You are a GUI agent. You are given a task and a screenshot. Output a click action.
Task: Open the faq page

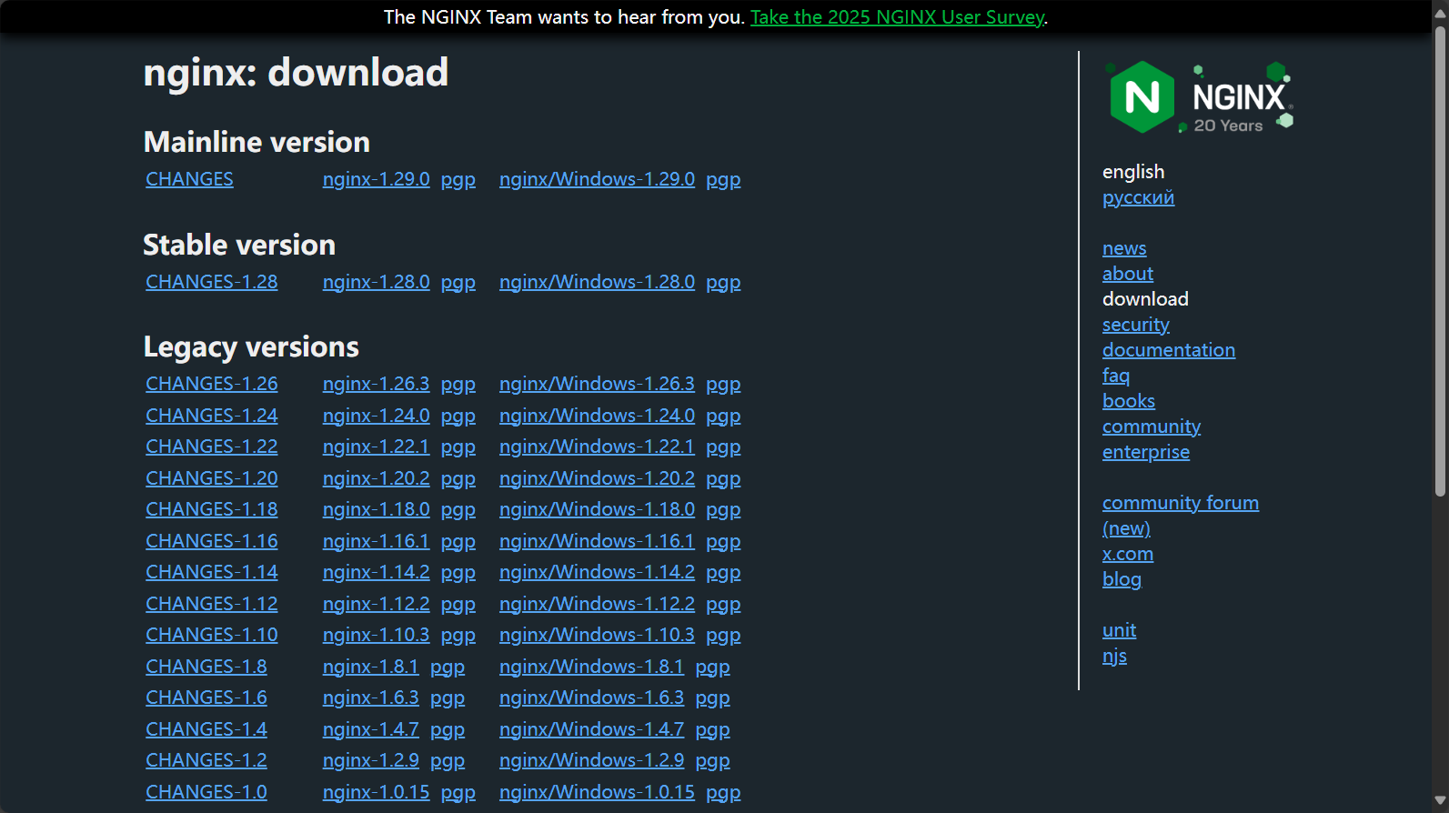(1116, 376)
